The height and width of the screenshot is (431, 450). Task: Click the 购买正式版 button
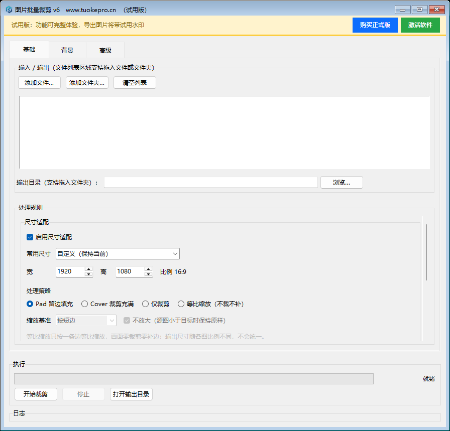point(375,25)
